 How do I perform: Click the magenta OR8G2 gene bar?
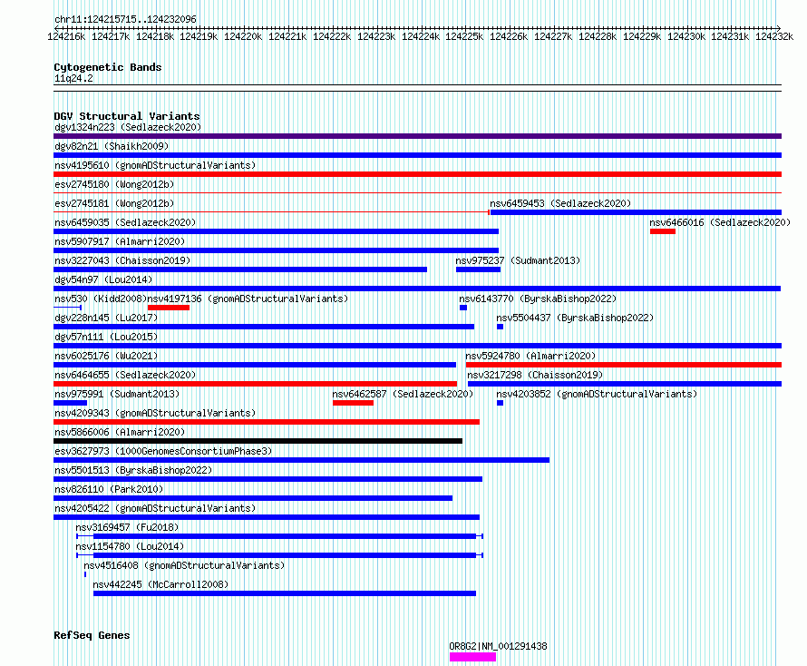[x=472, y=657]
